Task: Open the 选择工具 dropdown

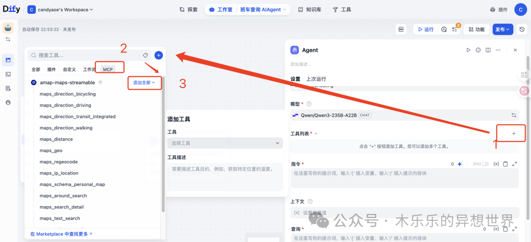Action: coord(225,143)
